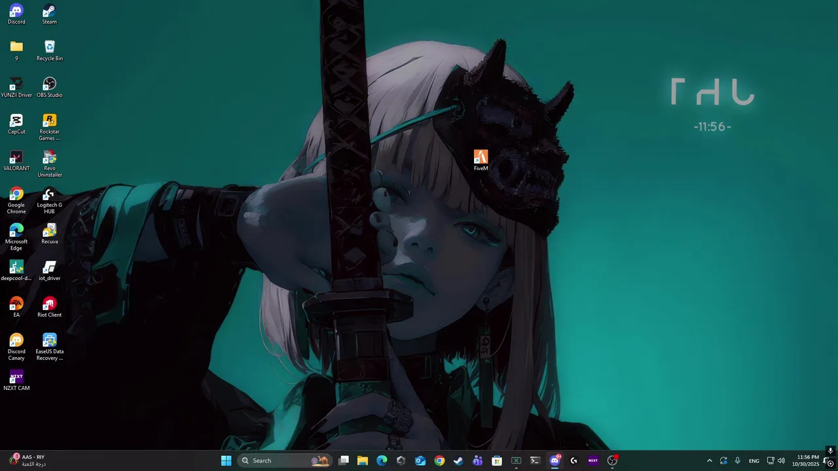Select the Logitech G HUB icon
Image resolution: width=838 pixels, height=471 pixels.
coord(49,201)
